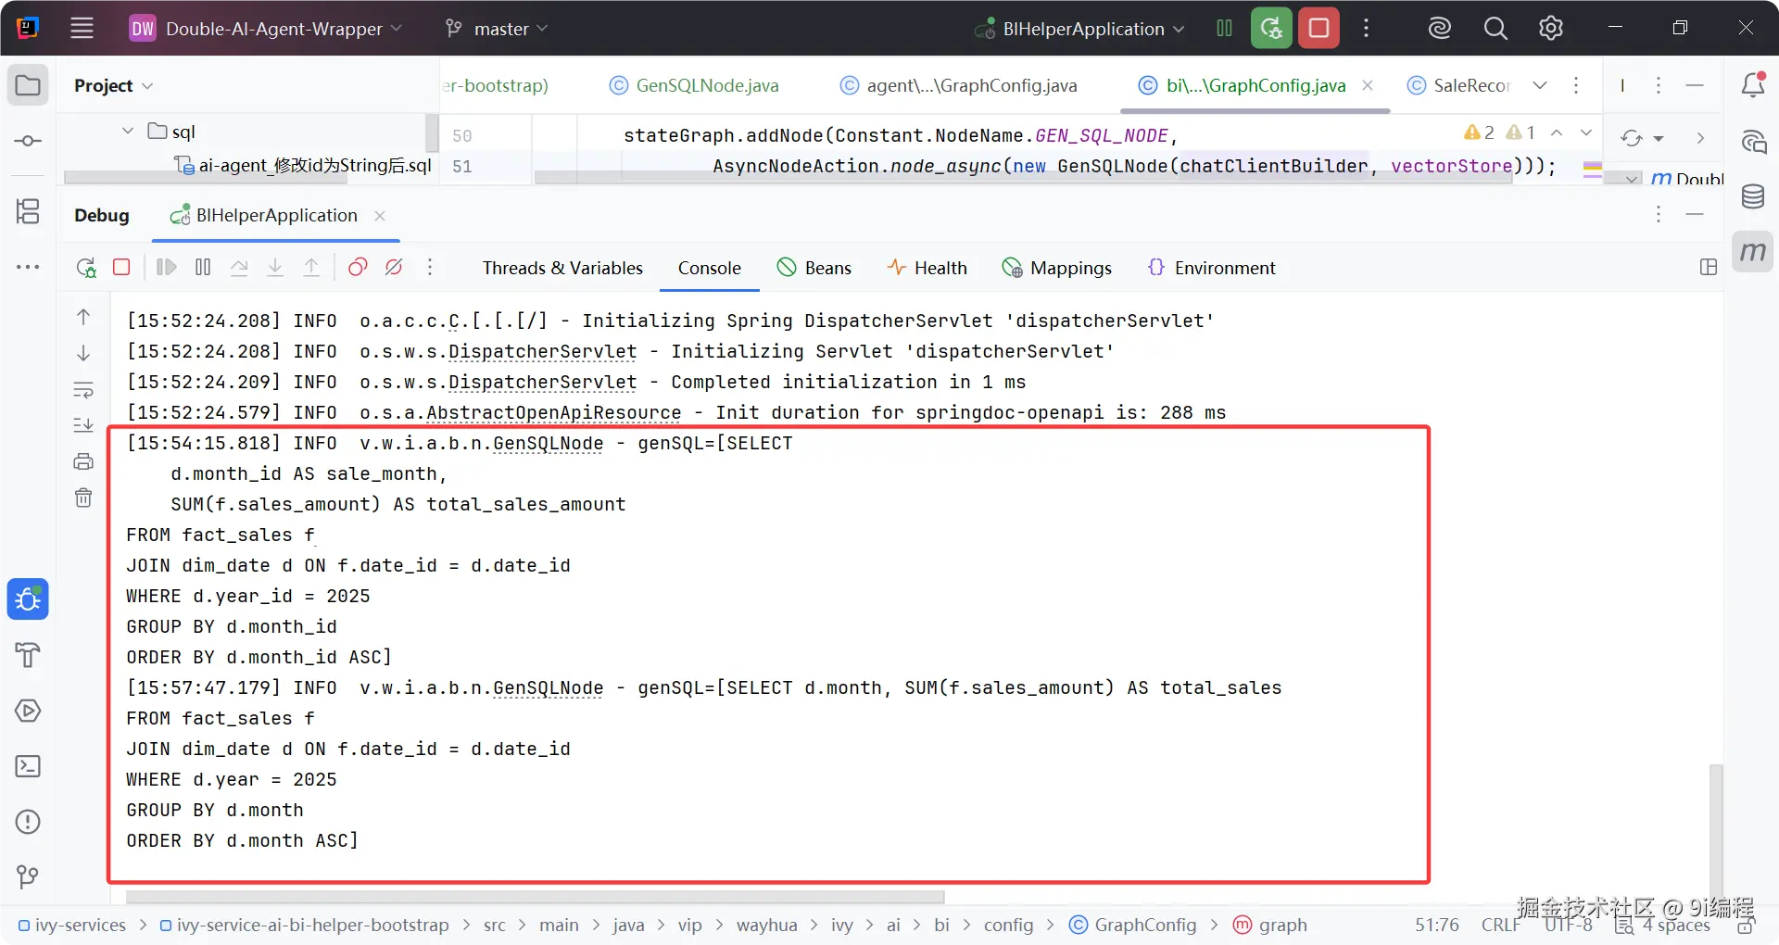The height and width of the screenshot is (945, 1779).
Task: Open master branch dropdown
Action: pyautogui.click(x=497, y=29)
